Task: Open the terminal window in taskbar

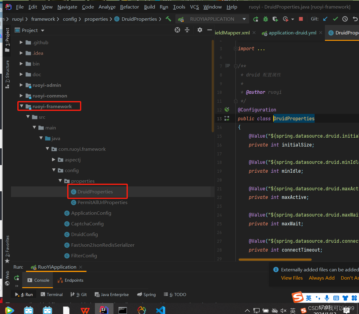Action: (x=123, y=310)
